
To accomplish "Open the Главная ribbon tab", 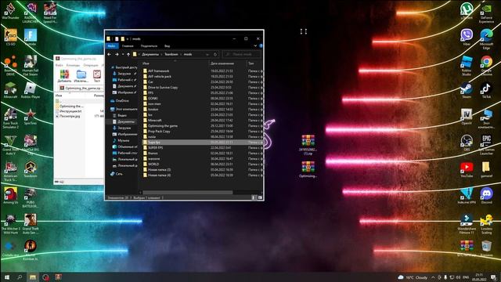I will coord(128,45).
